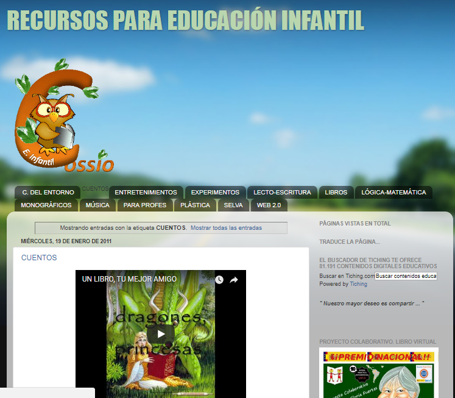Click the Tiching search input field
This screenshot has width=455, height=398.
pyautogui.click(x=406, y=276)
